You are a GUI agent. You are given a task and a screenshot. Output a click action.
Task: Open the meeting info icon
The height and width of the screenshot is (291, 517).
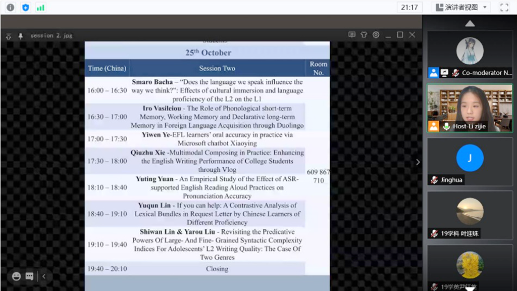(11, 7)
